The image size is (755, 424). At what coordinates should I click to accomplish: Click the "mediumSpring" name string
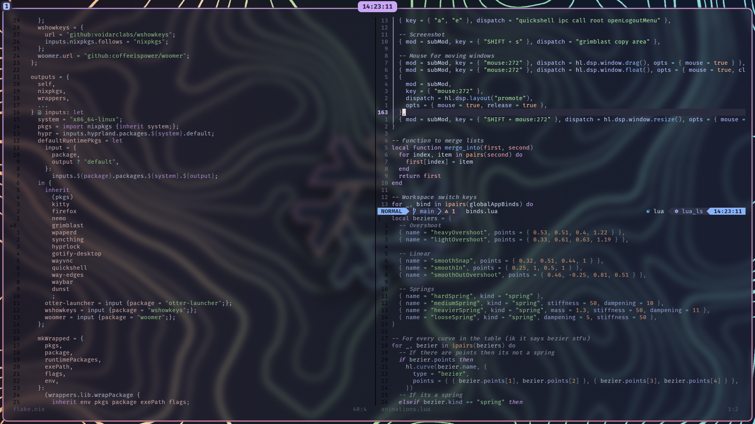[455, 303]
